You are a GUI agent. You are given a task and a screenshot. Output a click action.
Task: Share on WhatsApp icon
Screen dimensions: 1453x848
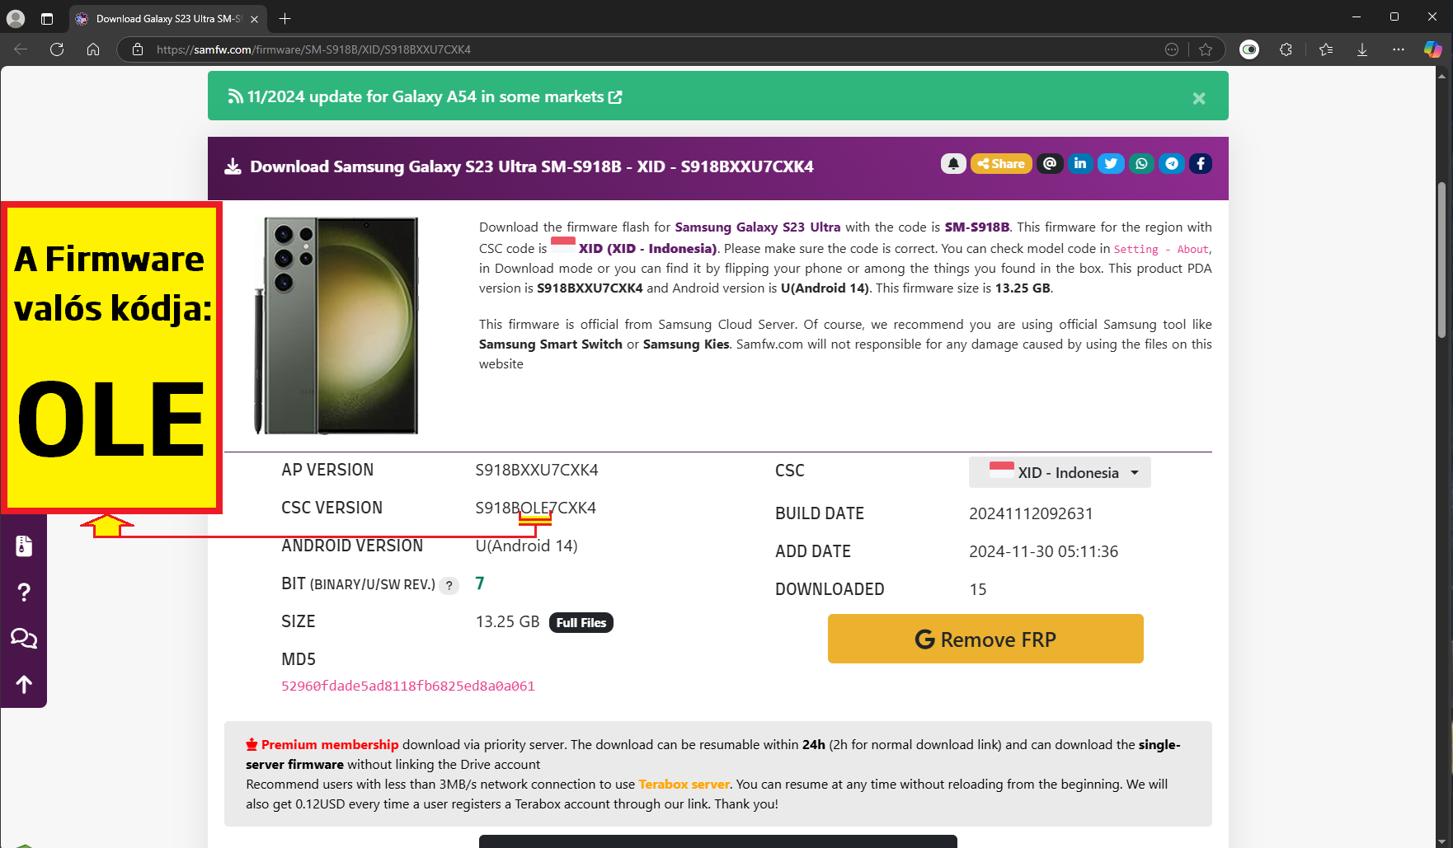coord(1141,163)
